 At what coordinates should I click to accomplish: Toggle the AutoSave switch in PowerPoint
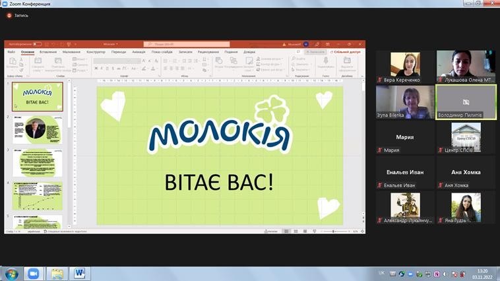point(38,44)
